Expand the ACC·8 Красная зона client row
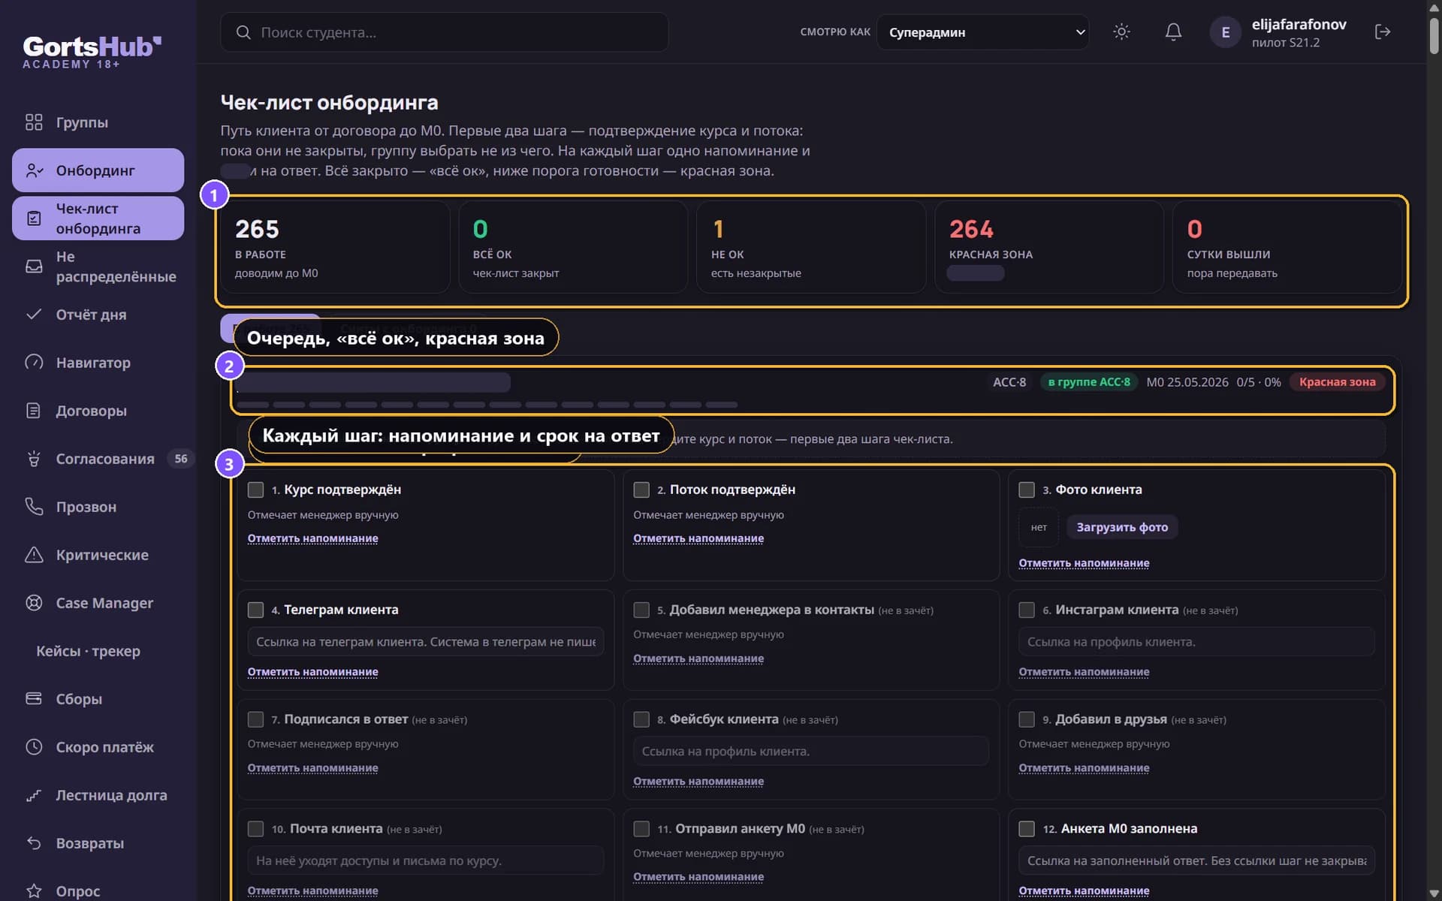Screen dimensions: 1442x901 [x=812, y=390]
